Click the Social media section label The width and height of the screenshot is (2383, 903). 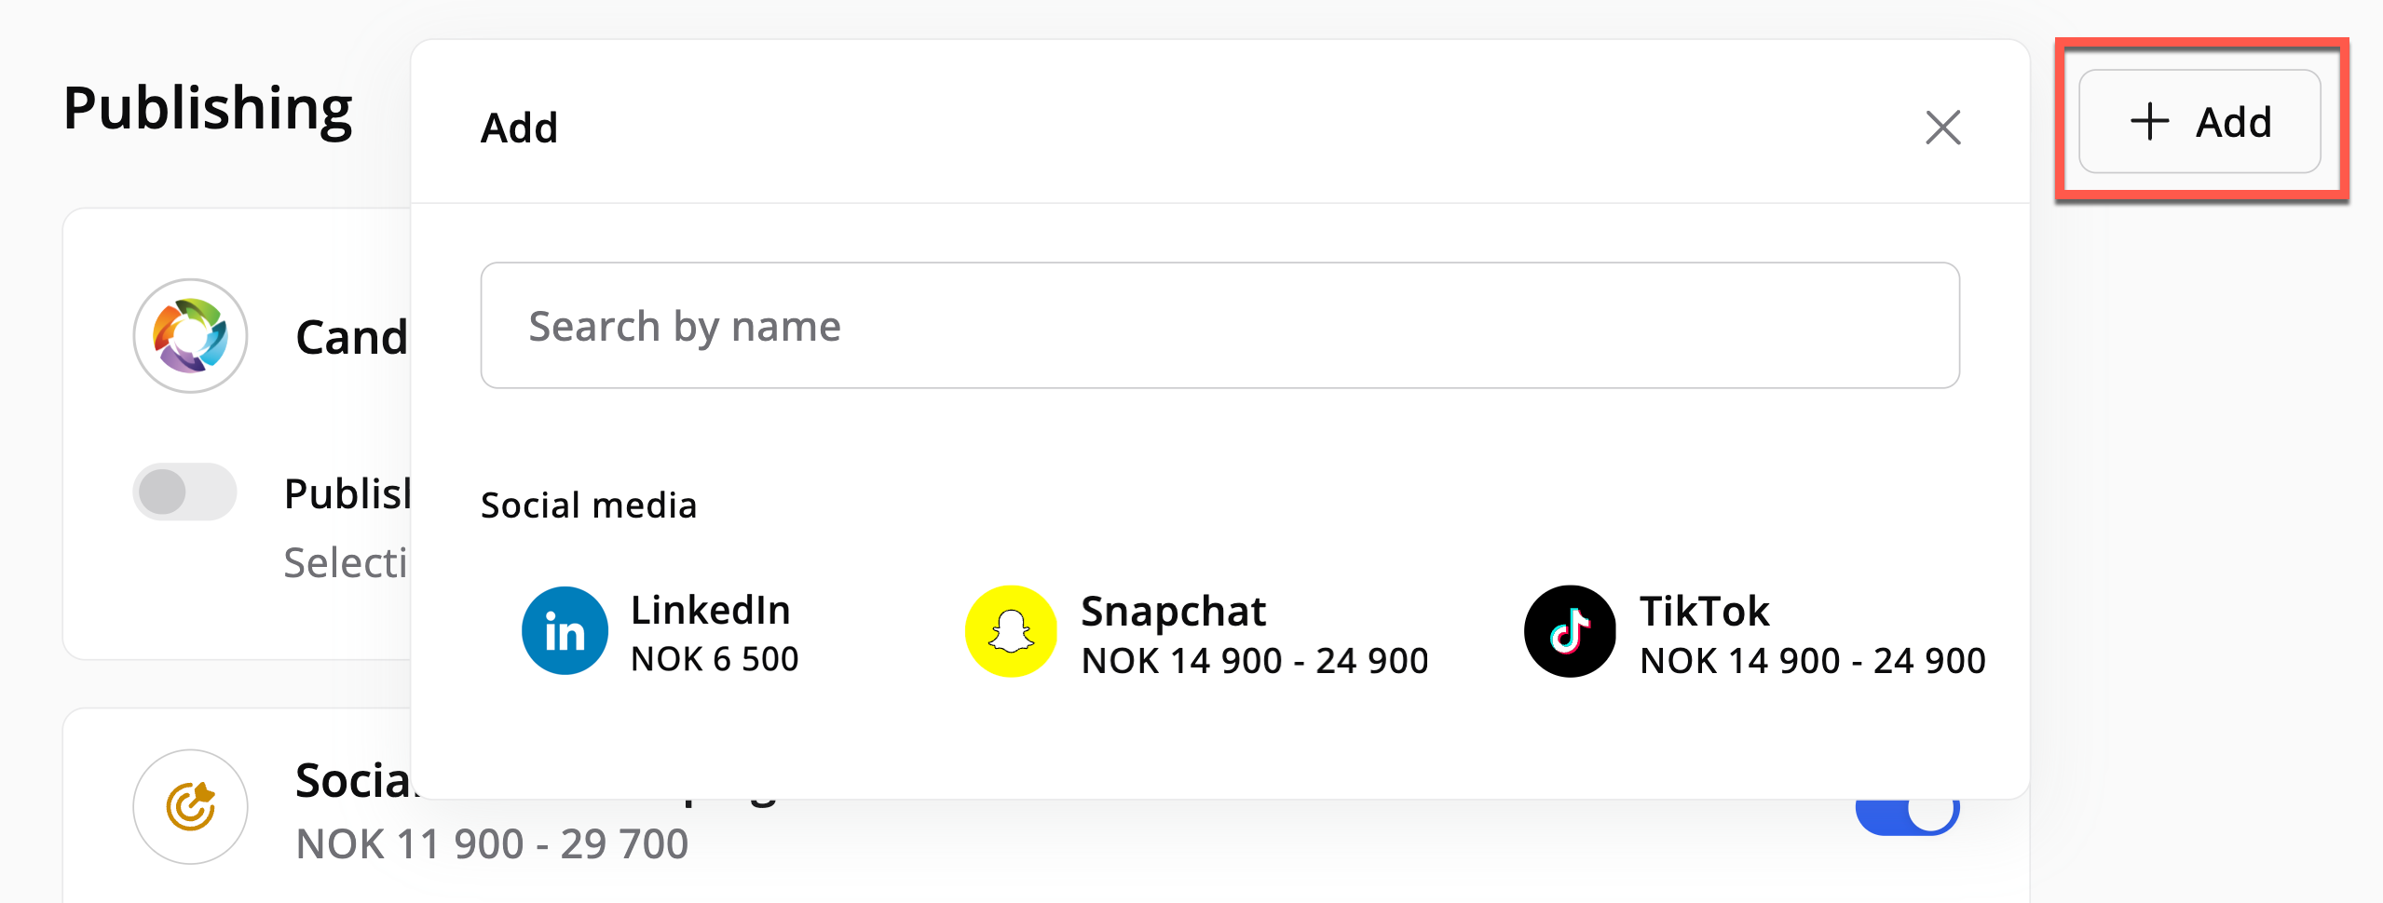tap(588, 505)
